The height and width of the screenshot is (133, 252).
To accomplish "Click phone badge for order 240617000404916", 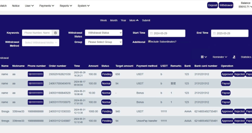I will click(35, 84).
